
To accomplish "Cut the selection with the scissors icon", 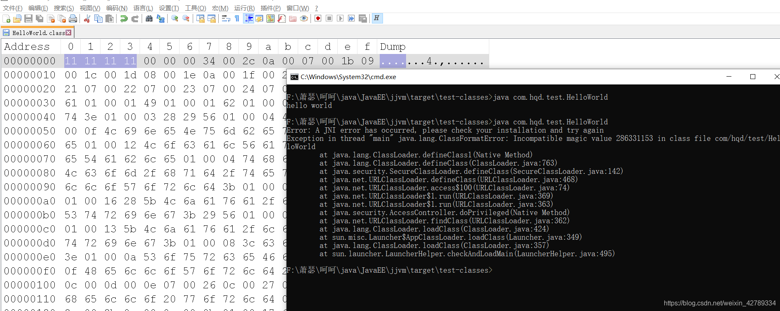I will tap(87, 19).
